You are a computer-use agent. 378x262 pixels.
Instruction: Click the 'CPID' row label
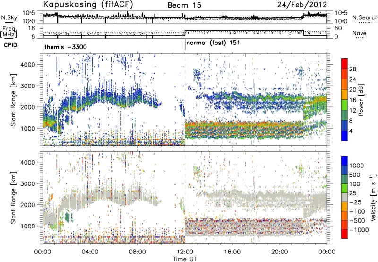10,45
